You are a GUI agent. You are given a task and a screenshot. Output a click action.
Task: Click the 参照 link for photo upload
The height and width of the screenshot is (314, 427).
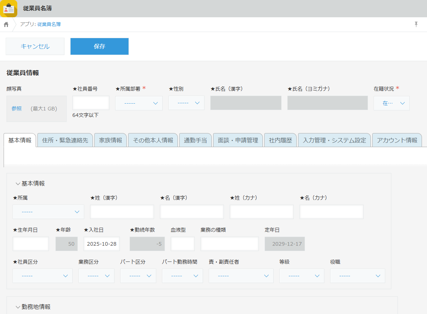click(17, 109)
